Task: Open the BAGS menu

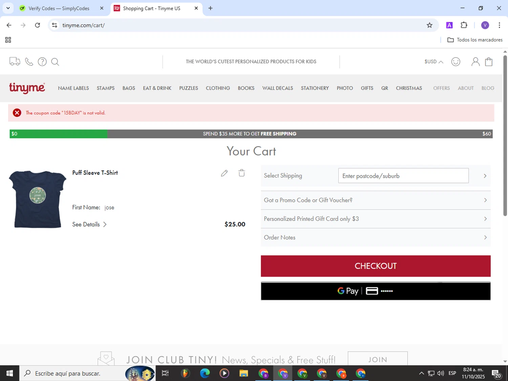Action: [x=129, y=88]
